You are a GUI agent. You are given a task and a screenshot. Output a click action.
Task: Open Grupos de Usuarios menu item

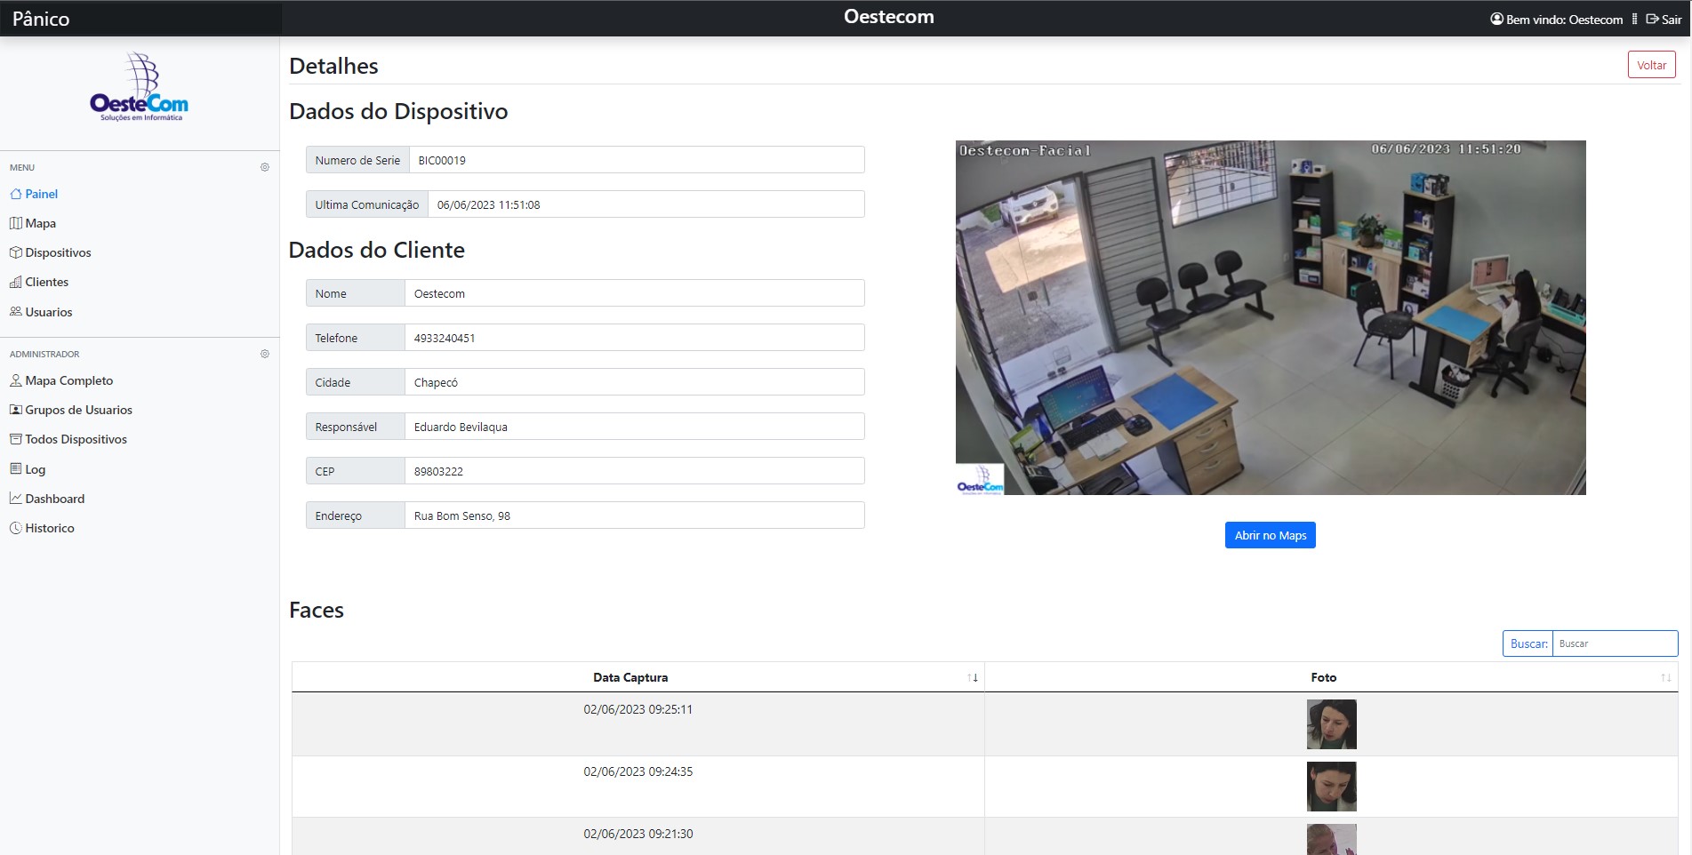coord(78,410)
